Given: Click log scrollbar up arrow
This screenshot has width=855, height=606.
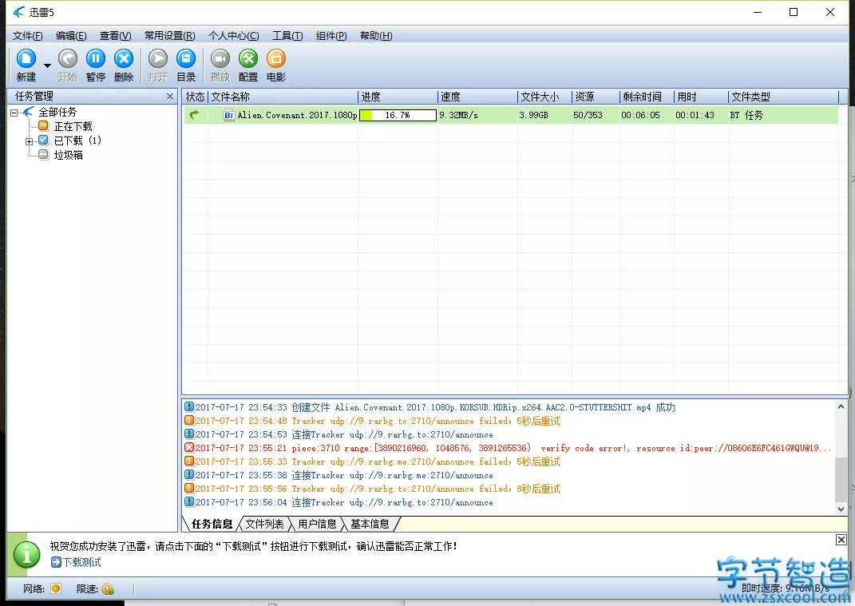Looking at the screenshot, I should coord(841,406).
